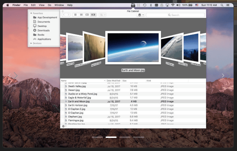
Task: Select Earth and Moon.jpg list row
Action: pos(133,101)
